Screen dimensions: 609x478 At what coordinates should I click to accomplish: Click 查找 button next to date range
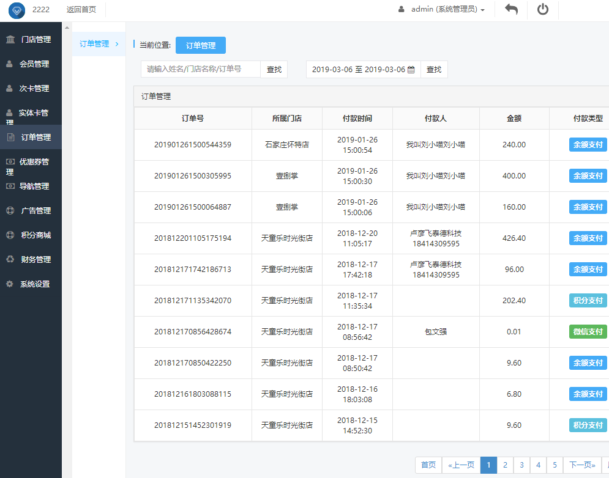pos(434,70)
